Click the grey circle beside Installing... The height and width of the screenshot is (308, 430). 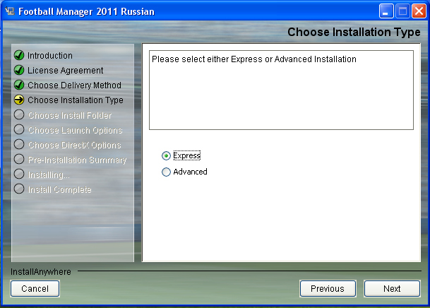click(19, 174)
